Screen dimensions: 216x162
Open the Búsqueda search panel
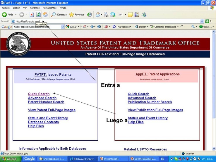(x=59, y=14)
